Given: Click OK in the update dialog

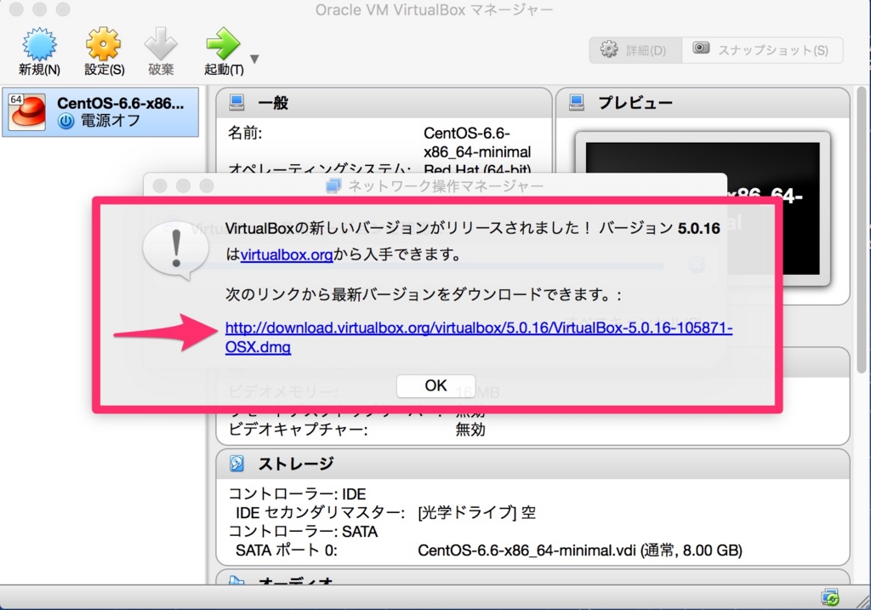Looking at the screenshot, I should (435, 385).
